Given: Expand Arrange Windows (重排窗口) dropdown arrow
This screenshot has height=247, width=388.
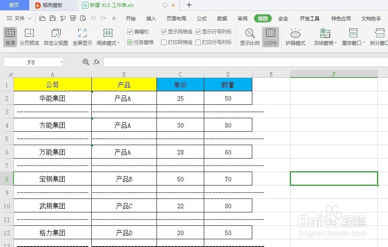Looking at the screenshot, I should coord(364,43).
